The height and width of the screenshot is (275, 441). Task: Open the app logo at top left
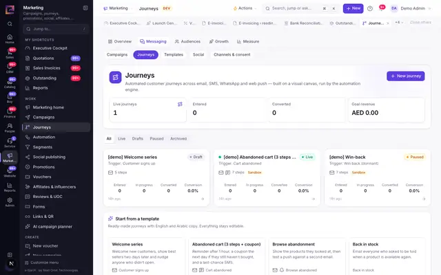pyautogui.click(x=10, y=10)
